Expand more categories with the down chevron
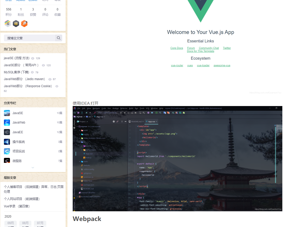Screen dimensions: 286x227 coord(33,168)
